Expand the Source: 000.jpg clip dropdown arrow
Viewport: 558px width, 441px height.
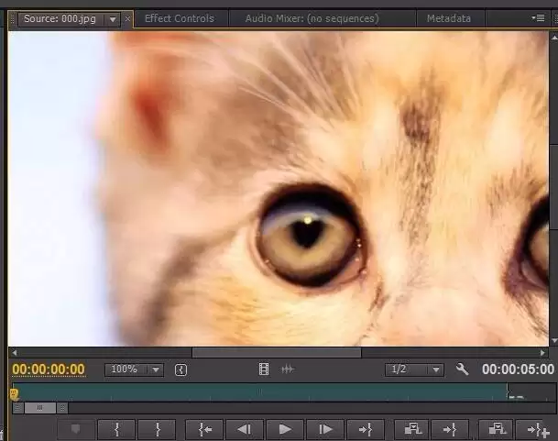[x=113, y=18]
